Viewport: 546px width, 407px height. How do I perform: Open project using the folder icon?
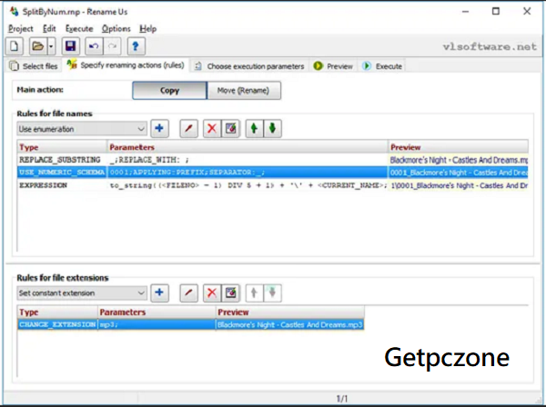pos(38,46)
